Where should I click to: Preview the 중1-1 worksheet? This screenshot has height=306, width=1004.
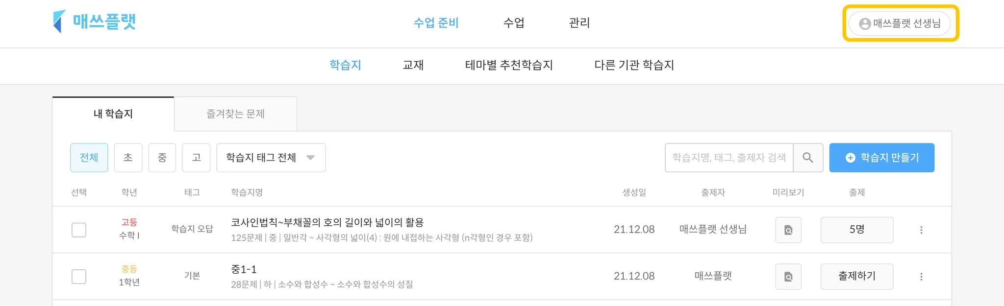tap(788, 277)
